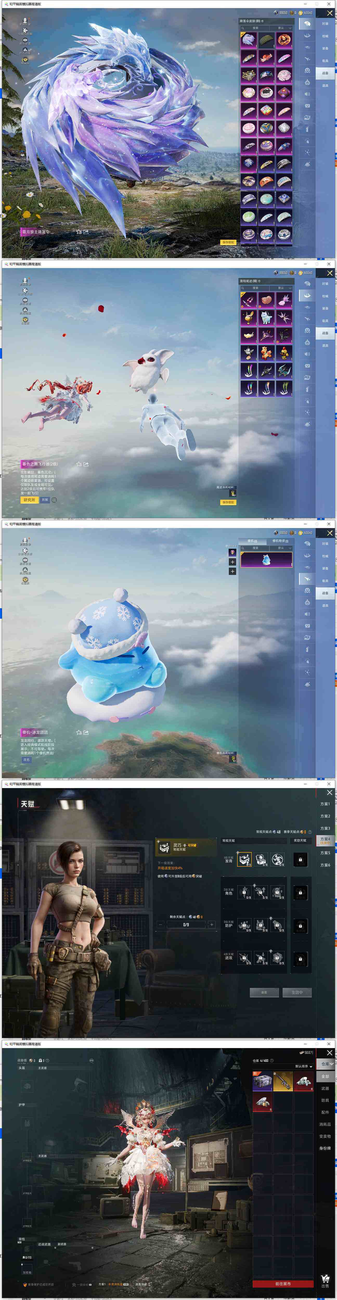Switch to 载具 tab in glide trail window
The image size is (337, 1300).
(x=325, y=320)
